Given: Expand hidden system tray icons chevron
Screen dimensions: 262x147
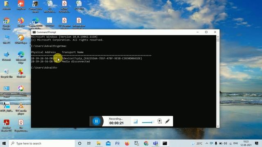Looking at the screenshot, I should pyautogui.click(x=207, y=143).
